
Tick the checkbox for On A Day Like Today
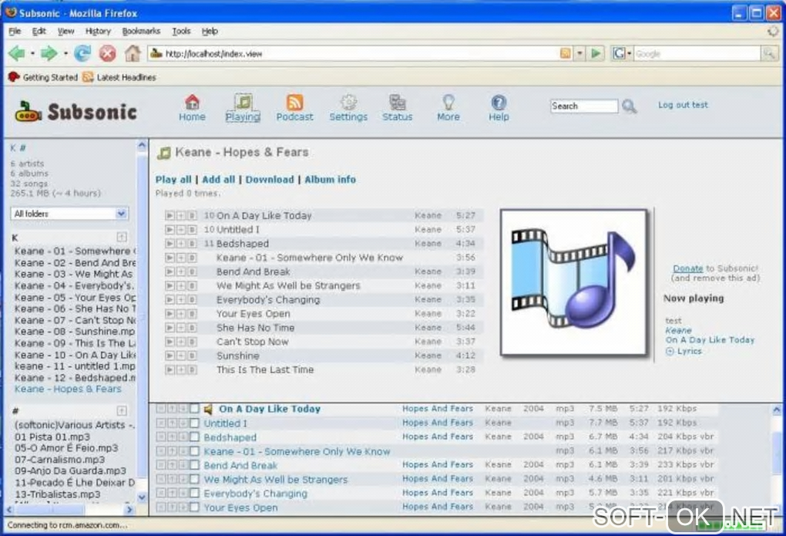194,409
